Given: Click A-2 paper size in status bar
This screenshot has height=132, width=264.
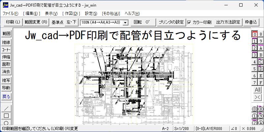Looking at the screenshot, I should pos(167,129).
